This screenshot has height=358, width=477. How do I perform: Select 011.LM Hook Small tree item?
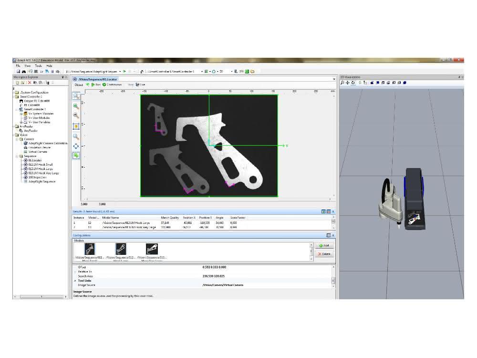coord(41,165)
